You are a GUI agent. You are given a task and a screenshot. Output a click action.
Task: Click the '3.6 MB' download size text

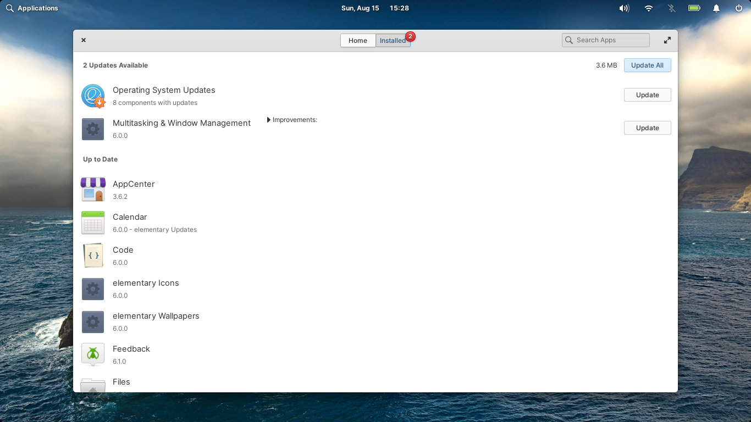pyautogui.click(x=606, y=65)
